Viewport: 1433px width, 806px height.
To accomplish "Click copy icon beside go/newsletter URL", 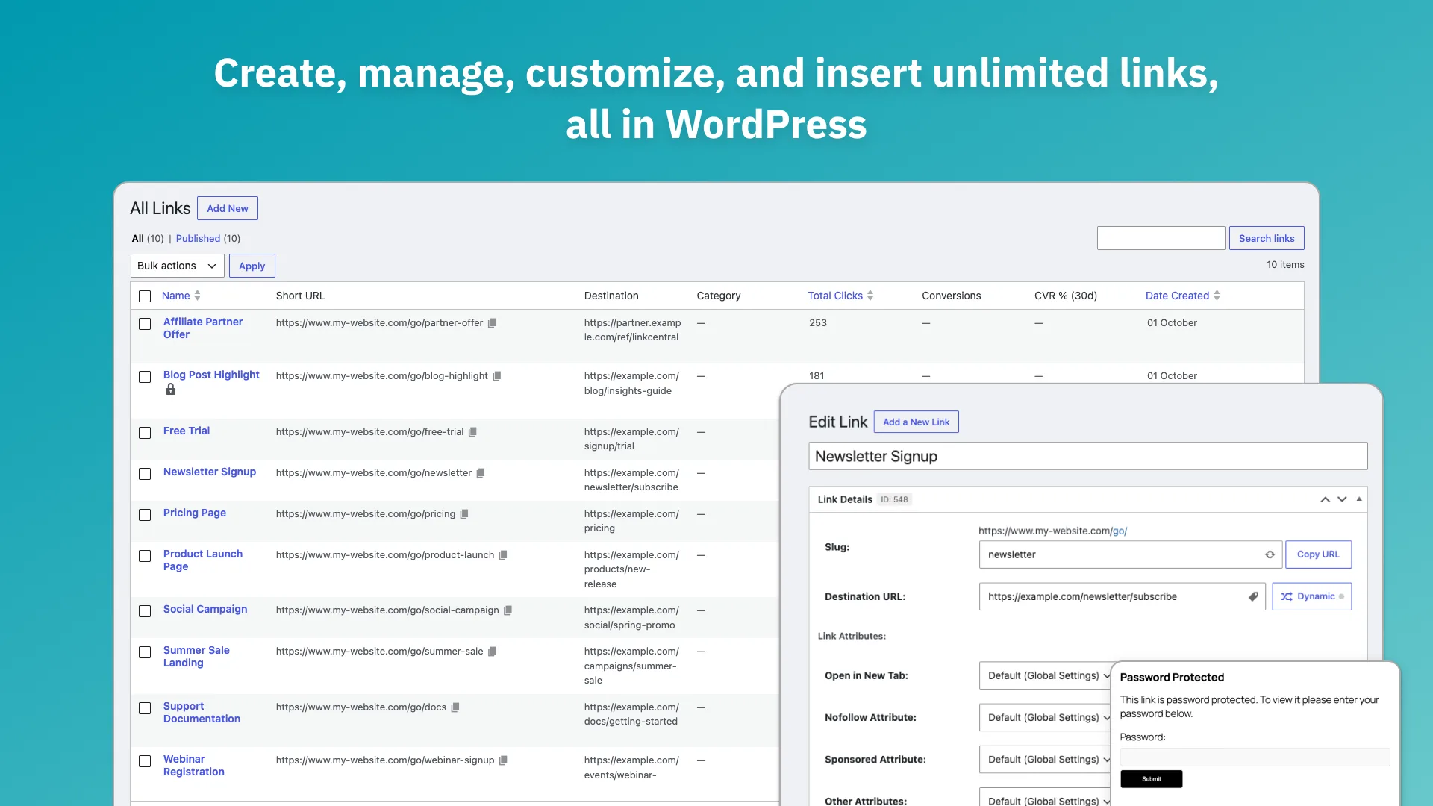I will pos(481,473).
